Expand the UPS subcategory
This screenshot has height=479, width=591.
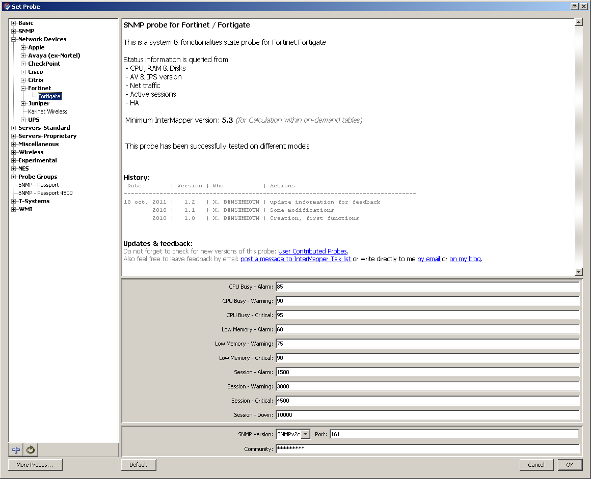pyautogui.click(x=23, y=120)
